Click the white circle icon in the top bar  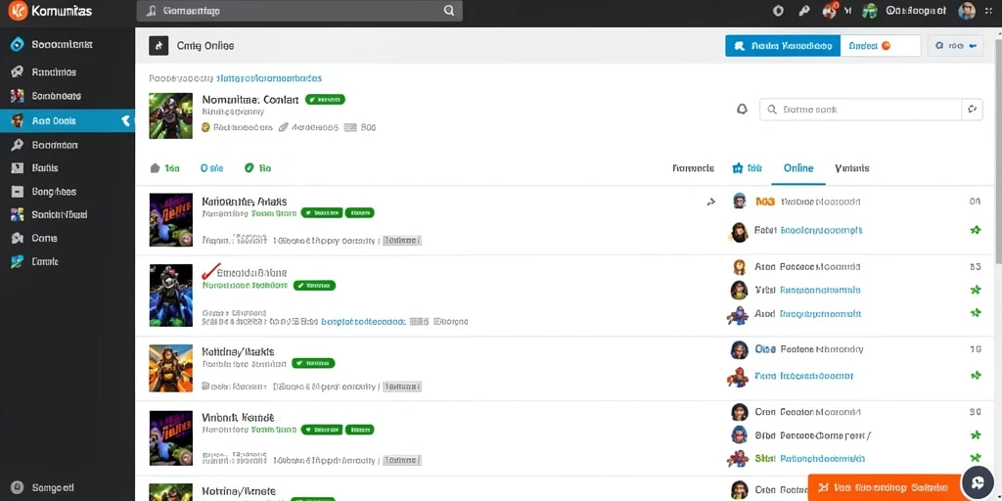click(778, 10)
